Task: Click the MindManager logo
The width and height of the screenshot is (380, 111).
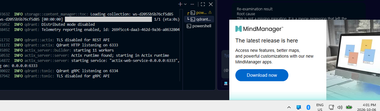Action: point(259,29)
